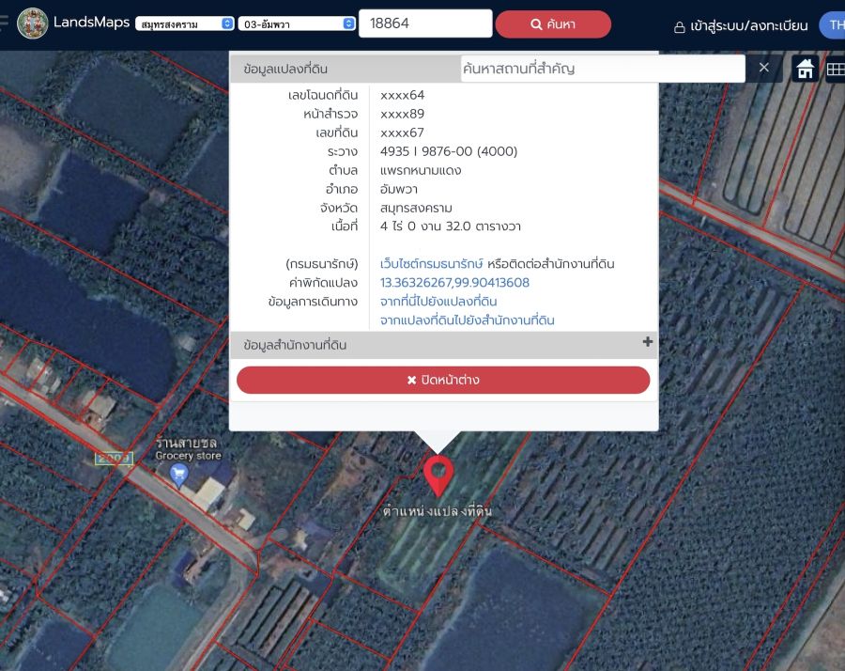Open the hamburger menu at top-left
845x671 pixels.
[5, 23]
